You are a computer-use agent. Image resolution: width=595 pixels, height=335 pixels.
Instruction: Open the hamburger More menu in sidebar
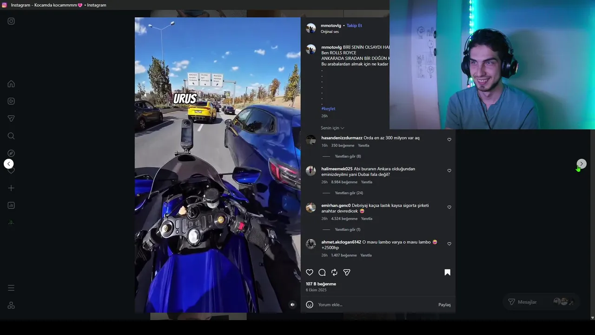(x=11, y=288)
